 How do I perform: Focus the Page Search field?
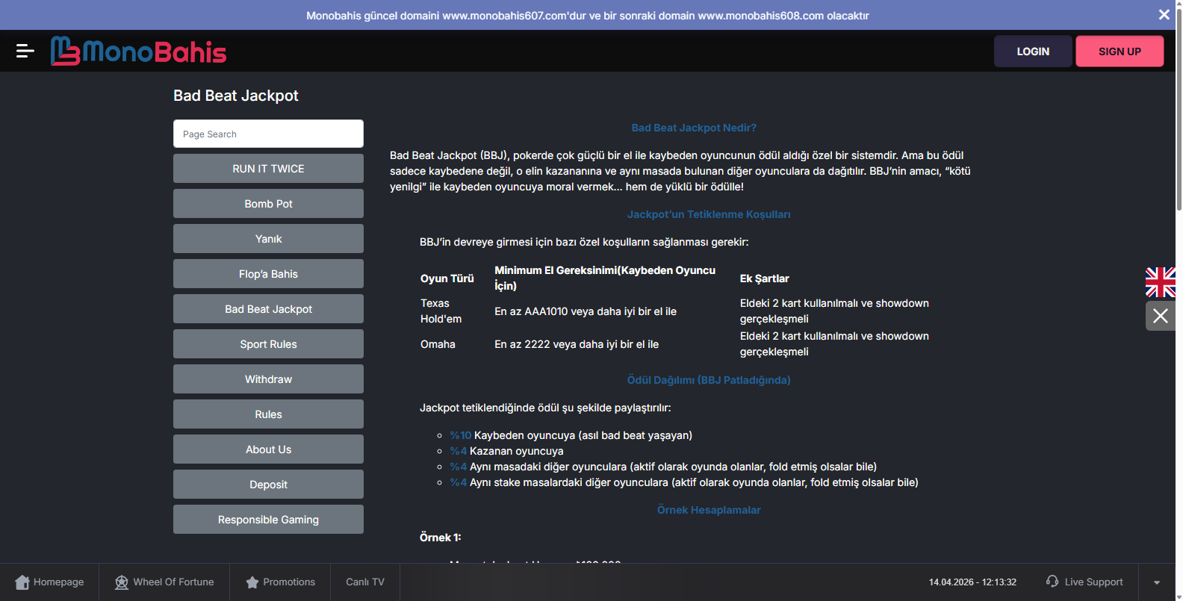[268, 134]
